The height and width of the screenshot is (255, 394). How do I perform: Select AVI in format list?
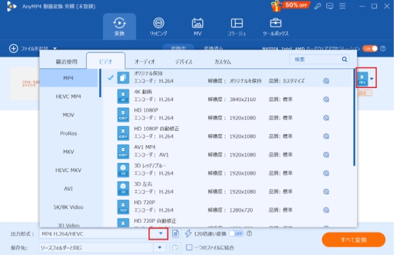coord(68,189)
